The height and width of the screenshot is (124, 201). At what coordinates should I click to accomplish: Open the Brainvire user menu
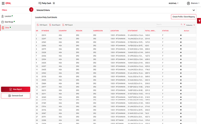(195, 3)
